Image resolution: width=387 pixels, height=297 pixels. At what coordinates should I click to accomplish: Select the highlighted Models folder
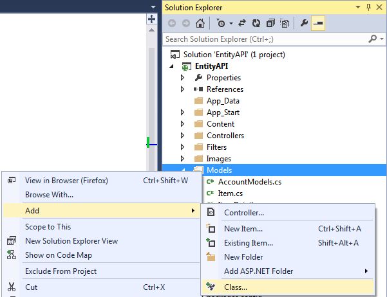pyautogui.click(x=274, y=170)
